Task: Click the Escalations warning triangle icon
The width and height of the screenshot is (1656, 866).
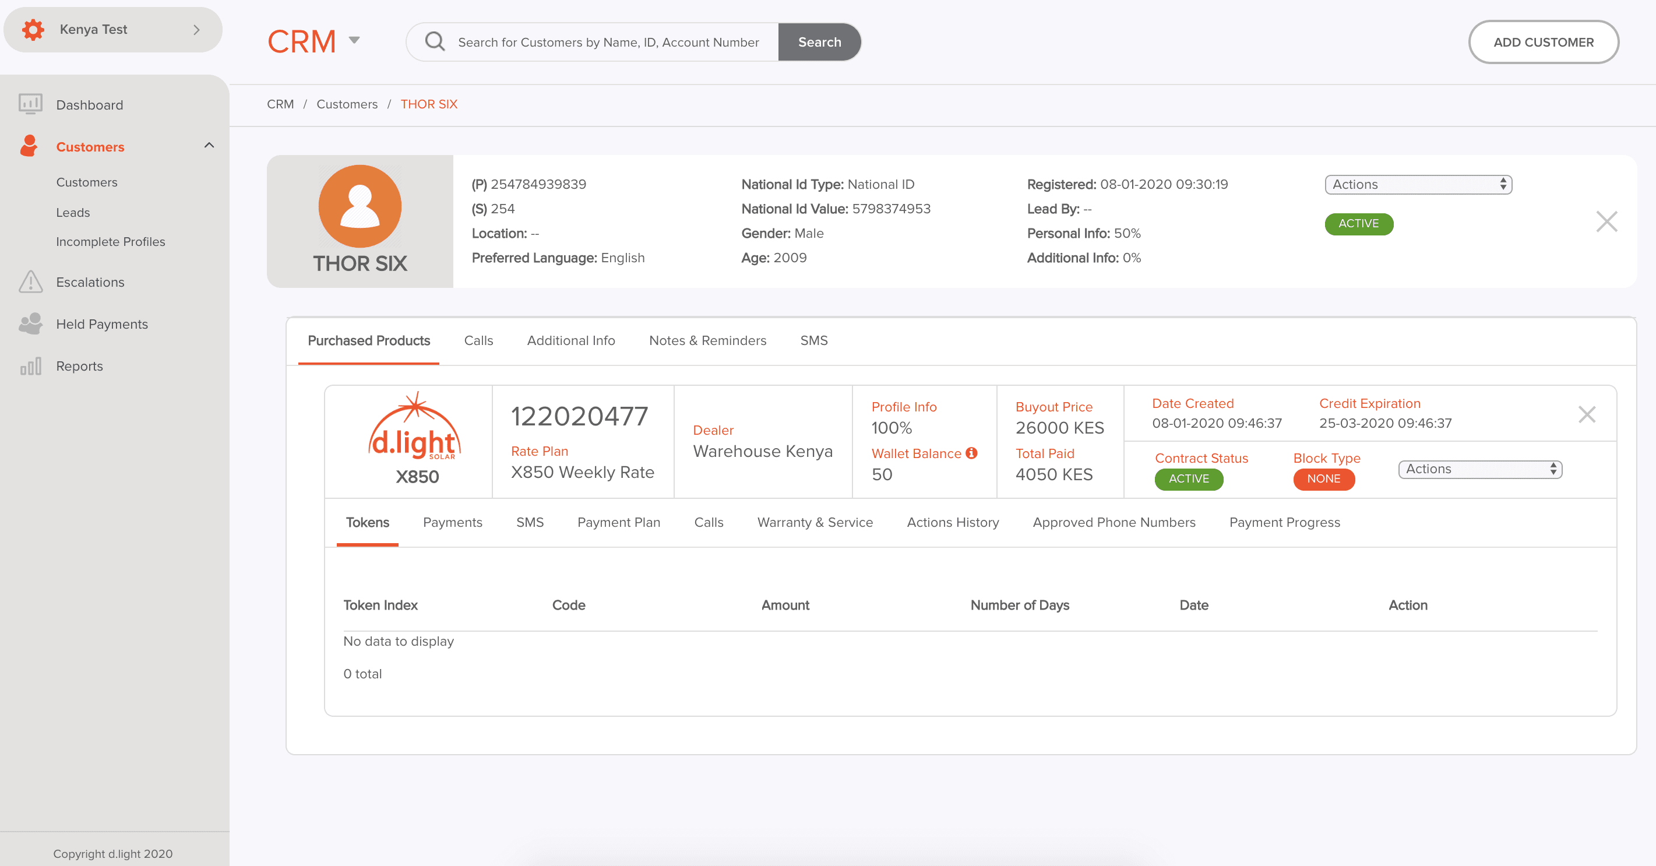Action: (x=30, y=281)
